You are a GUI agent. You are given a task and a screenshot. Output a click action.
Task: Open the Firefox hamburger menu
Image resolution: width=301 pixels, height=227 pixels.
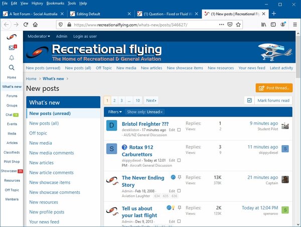[x=295, y=25]
